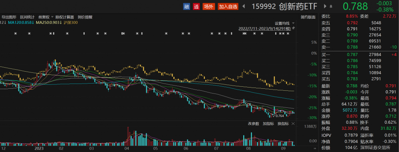
Task: Click the bell price alert icon
Action: tap(331, 6)
